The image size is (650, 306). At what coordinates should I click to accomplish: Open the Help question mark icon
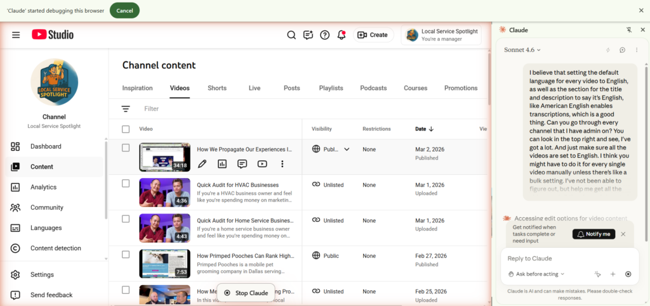pos(325,35)
